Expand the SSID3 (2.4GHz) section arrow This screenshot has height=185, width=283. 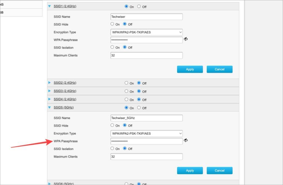49,91
